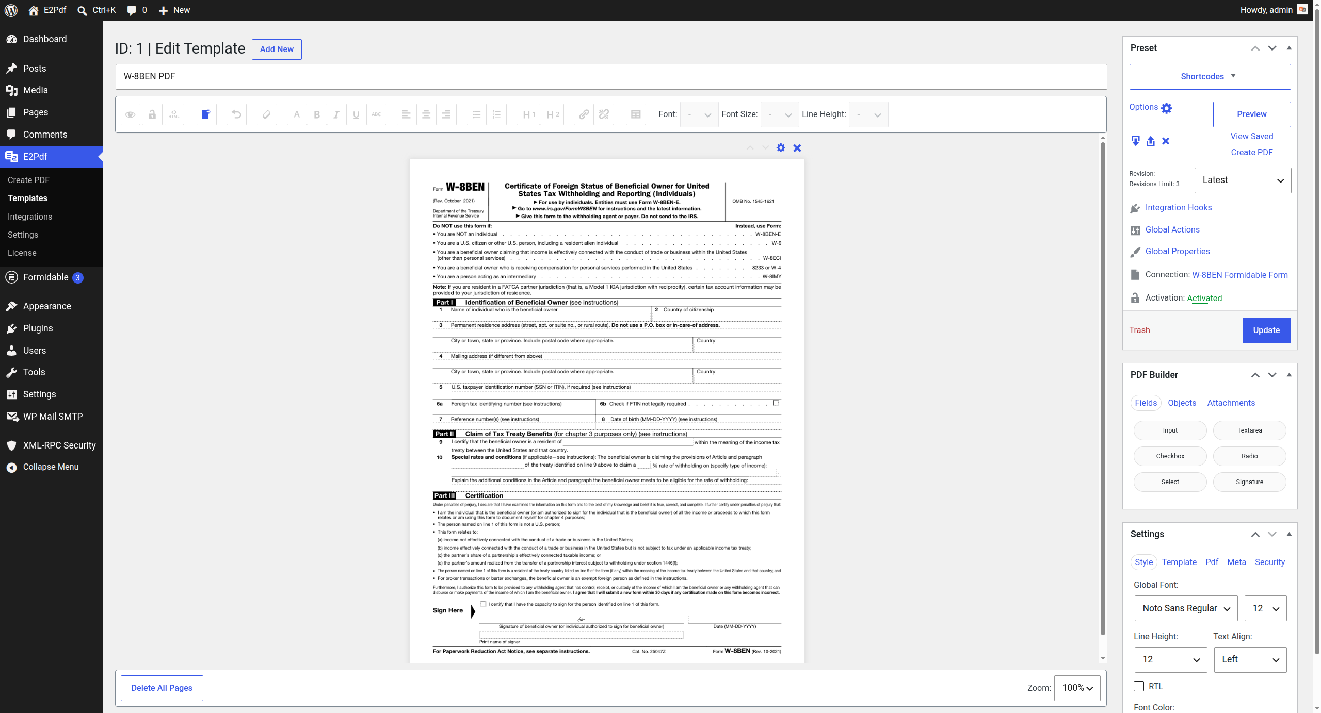Toggle the RTL checkbox
This screenshot has width=1321, height=713.
pyautogui.click(x=1139, y=686)
